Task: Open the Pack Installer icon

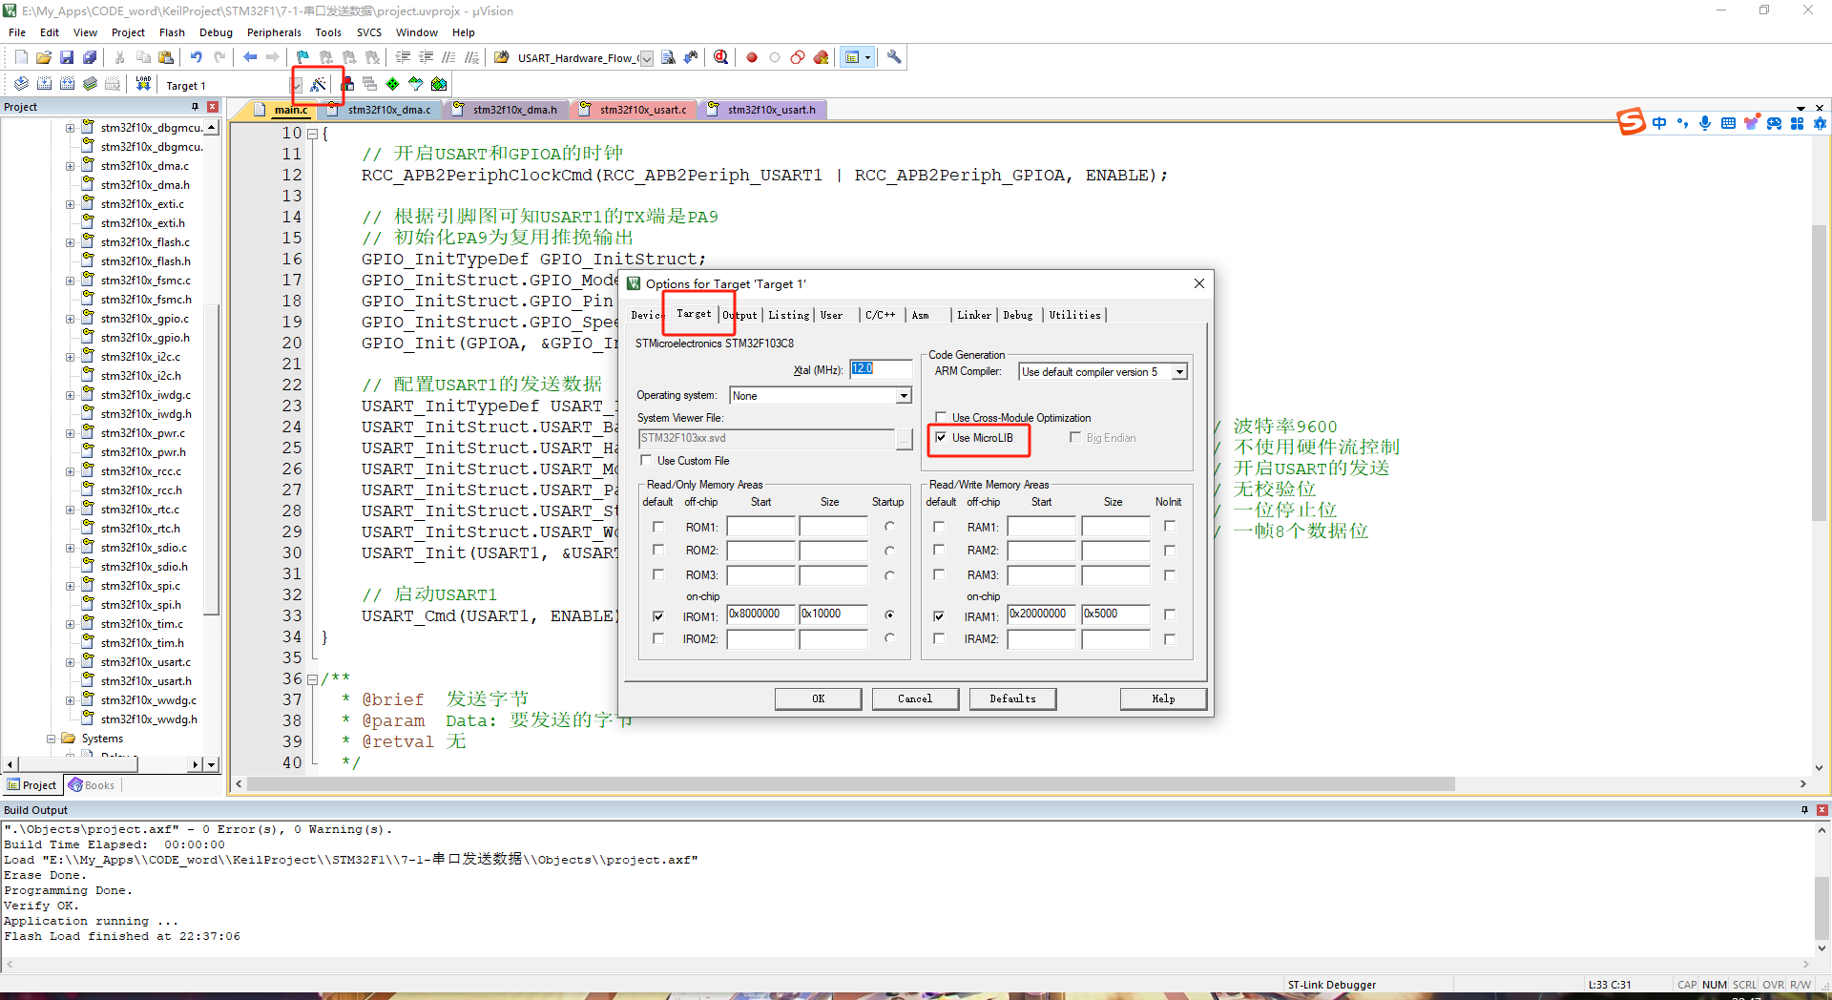Action: [439, 84]
